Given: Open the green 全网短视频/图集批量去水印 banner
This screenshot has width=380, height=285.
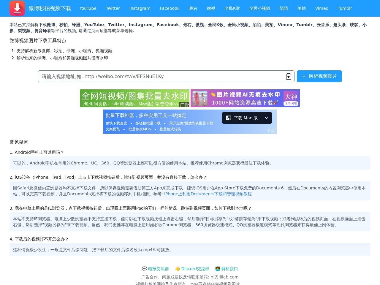Looking at the screenshot, I should pos(135,98).
